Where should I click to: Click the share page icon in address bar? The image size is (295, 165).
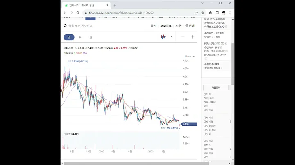click(196, 13)
